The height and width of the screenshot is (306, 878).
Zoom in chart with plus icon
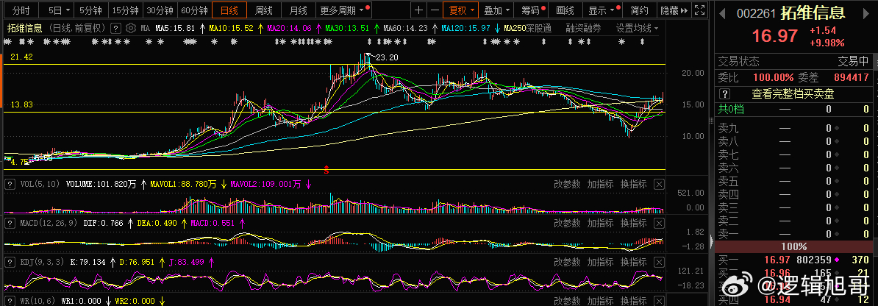tap(418, 10)
